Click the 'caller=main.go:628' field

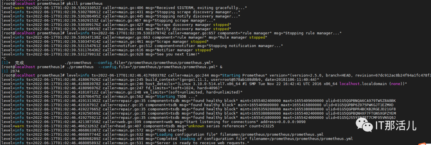(x=123, y=54)
